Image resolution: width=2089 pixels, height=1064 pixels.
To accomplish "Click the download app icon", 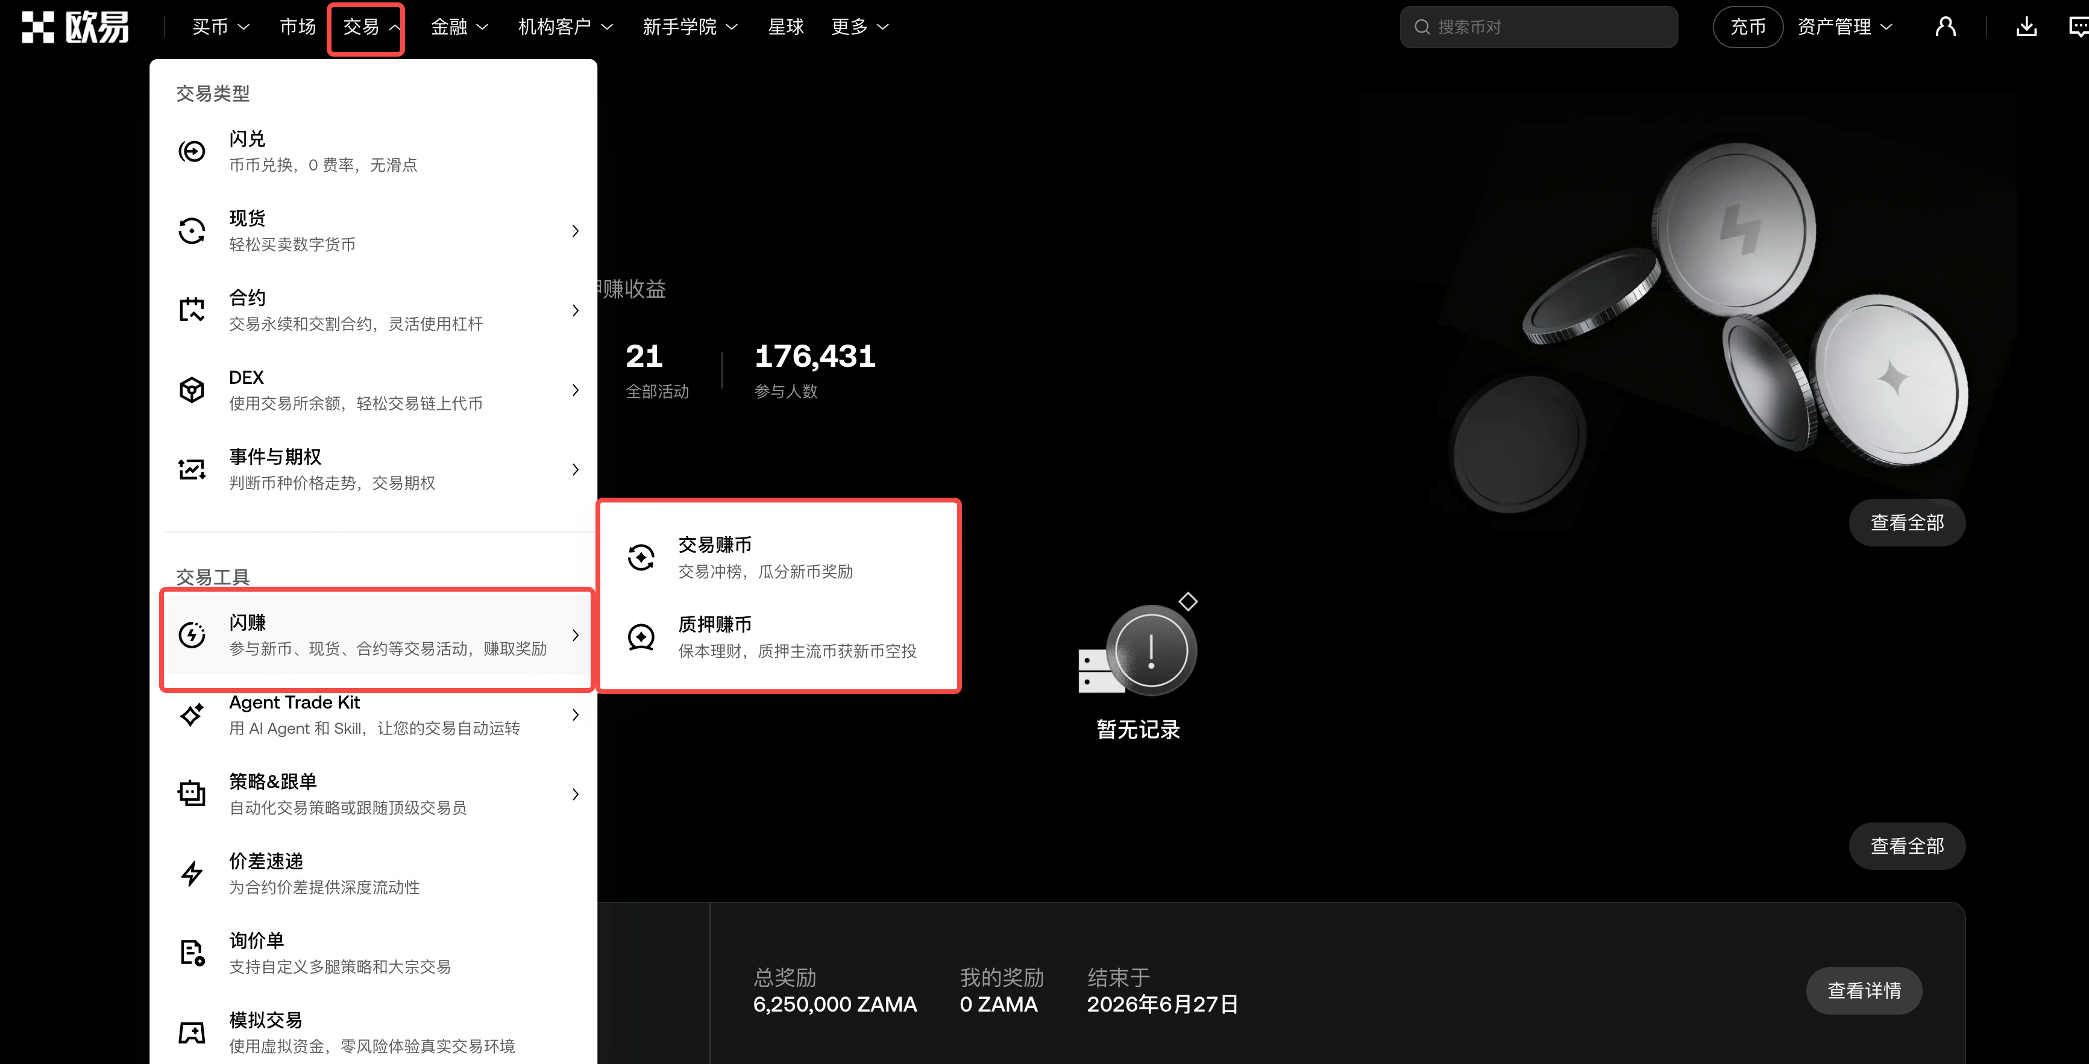I will [2026, 27].
